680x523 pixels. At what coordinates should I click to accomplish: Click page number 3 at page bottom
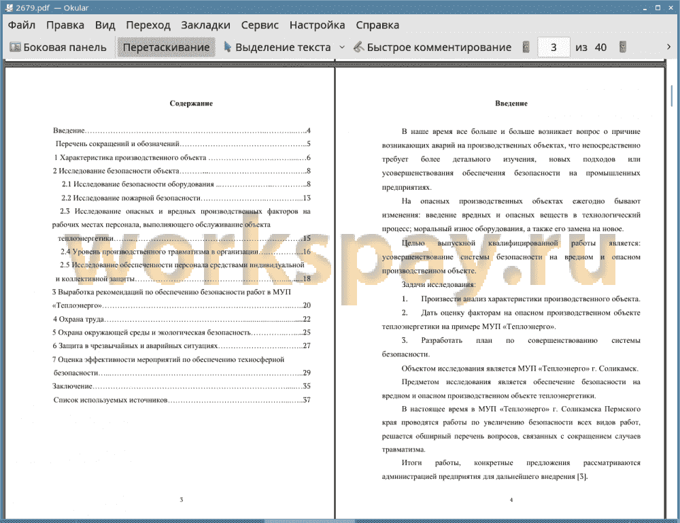coord(182,500)
